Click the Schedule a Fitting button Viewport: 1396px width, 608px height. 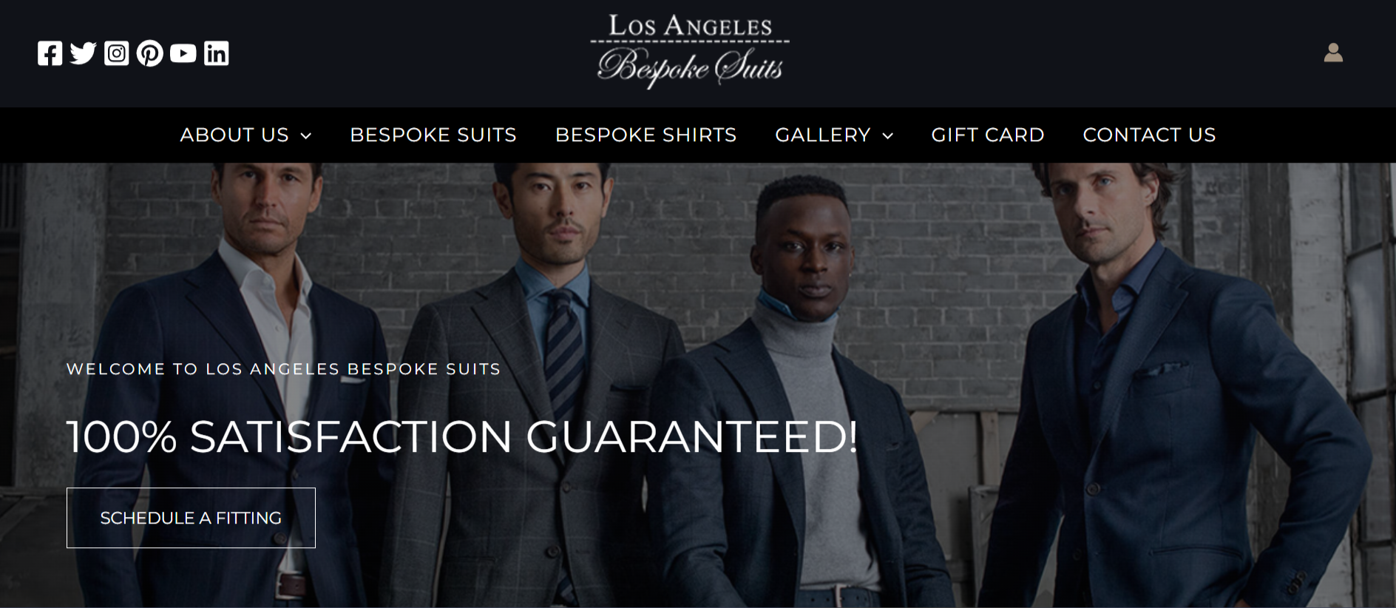[191, 518]
